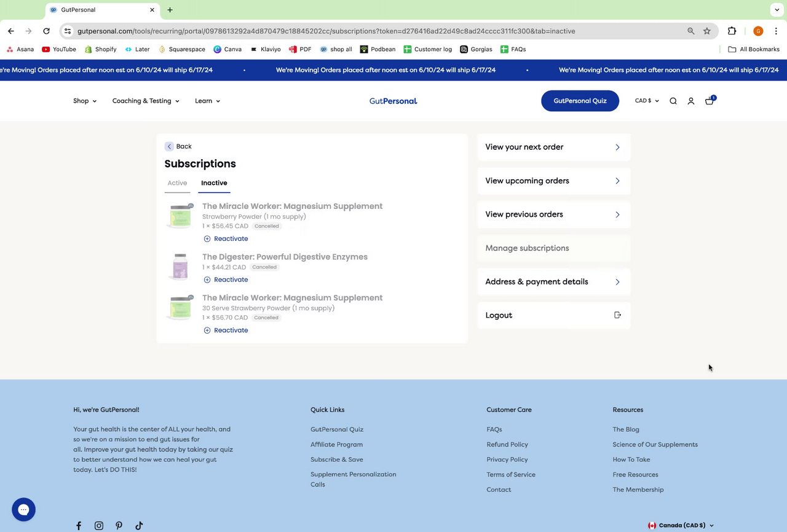Open the Refund Policy footer link
The width and height of the screenshot is (787, 532).
[x=507, y=445]
